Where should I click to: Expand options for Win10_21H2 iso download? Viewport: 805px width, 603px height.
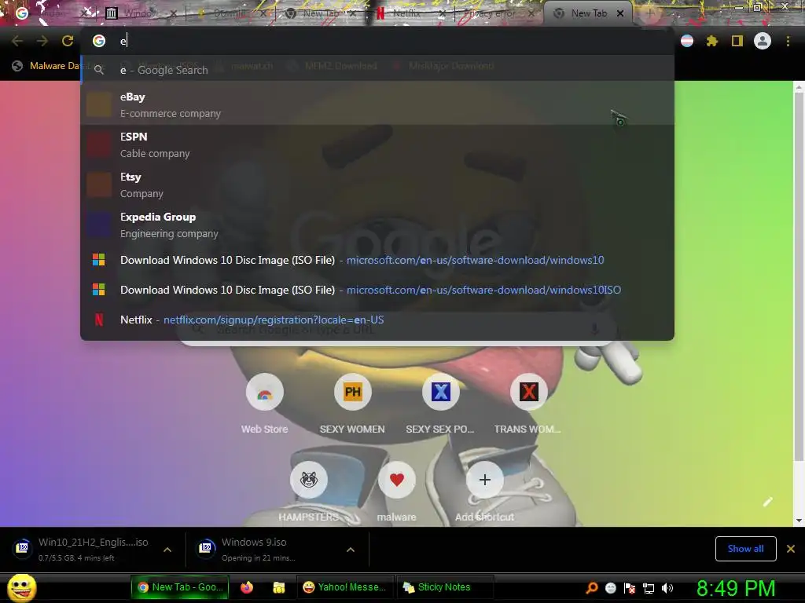pos(167,550)
